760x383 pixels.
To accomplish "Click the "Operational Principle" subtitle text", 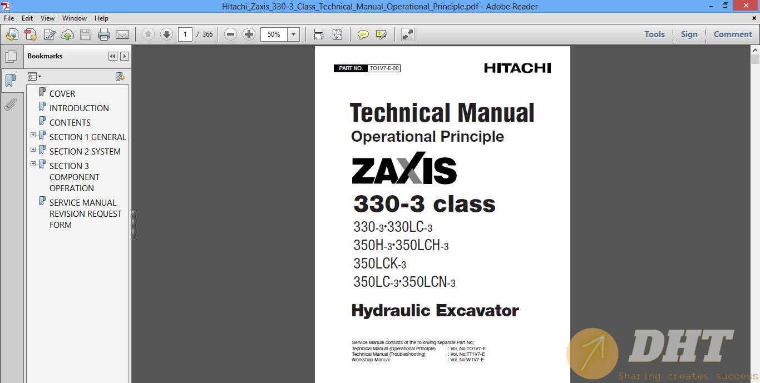I will point(427,137).
